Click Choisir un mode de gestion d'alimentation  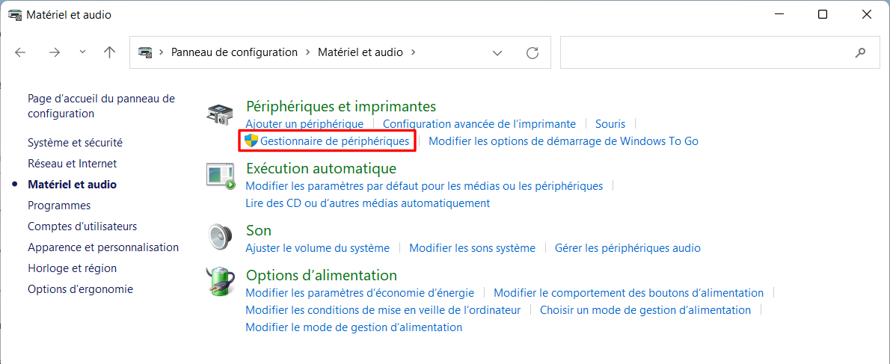[645, 310]
